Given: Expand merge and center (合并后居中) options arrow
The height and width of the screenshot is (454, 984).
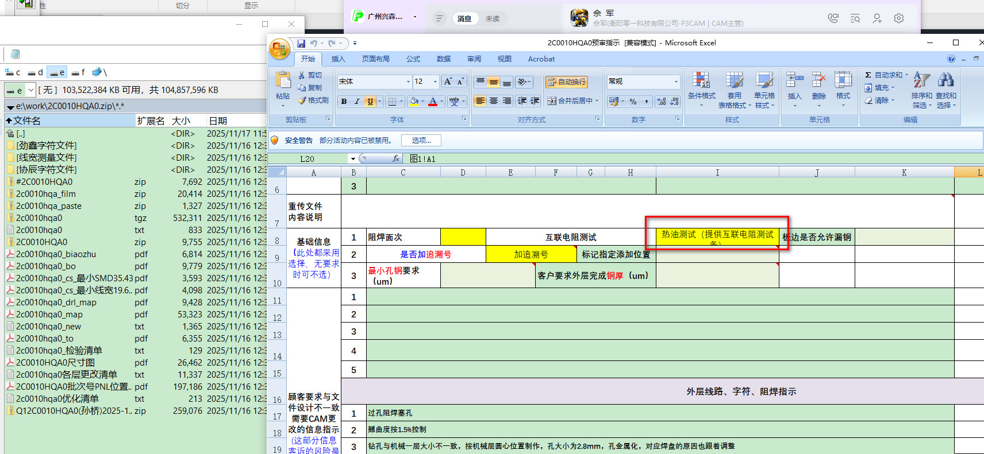Looking at the screenshot, I should point(597,101).
